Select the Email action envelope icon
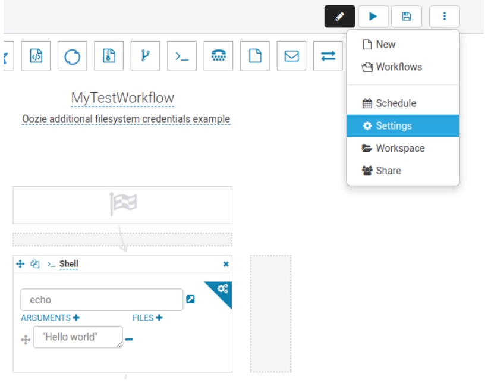Image resolution: width=491 pixels, height=383 pixels. click(x=291, y=56)
